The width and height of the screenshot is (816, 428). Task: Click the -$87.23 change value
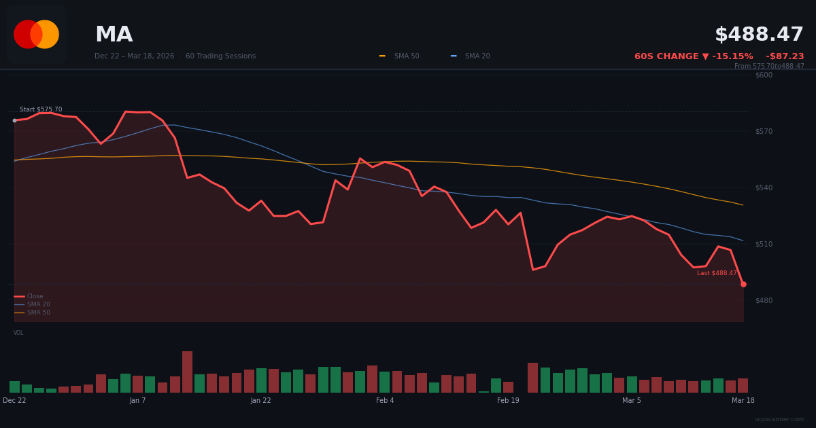click(785, 56)
